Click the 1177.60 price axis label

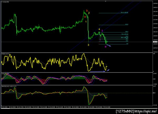155,15
